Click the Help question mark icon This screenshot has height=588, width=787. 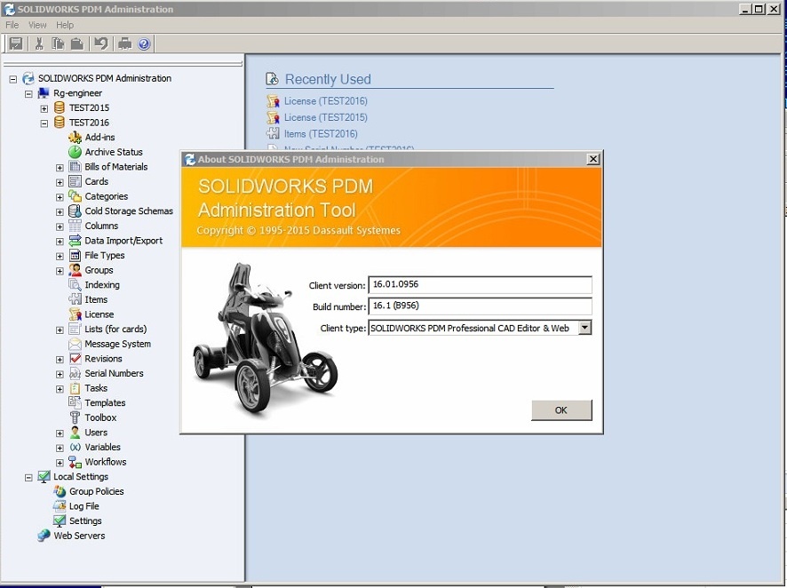click(x=144, y=44)
